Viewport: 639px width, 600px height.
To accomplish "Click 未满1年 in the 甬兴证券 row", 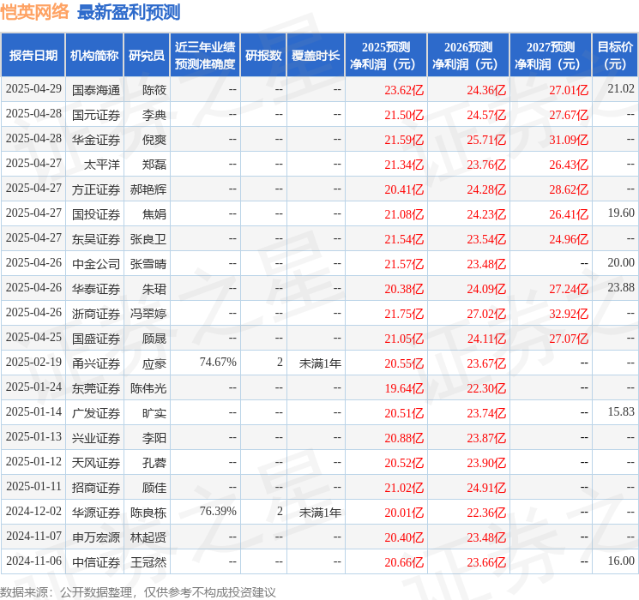I will (320, 363).
